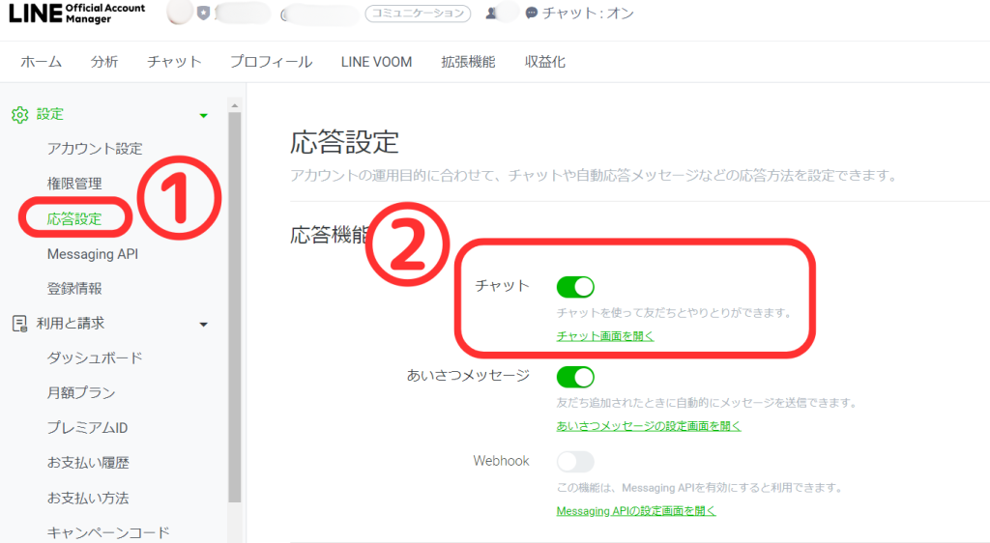Open Messaging API in the sidebar
Screen dimensions: 990x543
coord(93,254)
